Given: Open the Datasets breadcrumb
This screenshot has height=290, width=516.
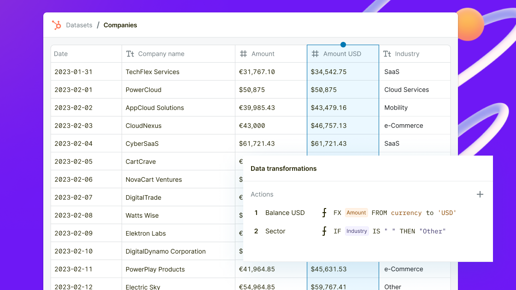Looking at the screenshot, I should click(x=79, y=25).
